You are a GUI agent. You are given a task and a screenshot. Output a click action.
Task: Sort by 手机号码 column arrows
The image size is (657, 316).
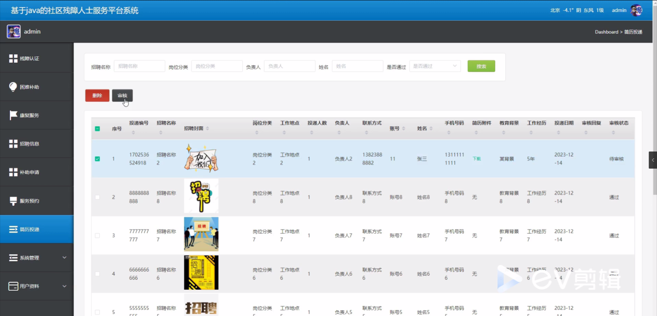(x=449, y=133)
